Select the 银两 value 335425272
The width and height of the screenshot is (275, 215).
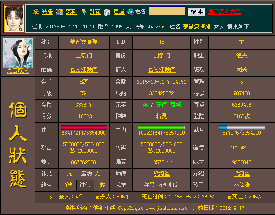pyautogui.click(x=161, y=93)
